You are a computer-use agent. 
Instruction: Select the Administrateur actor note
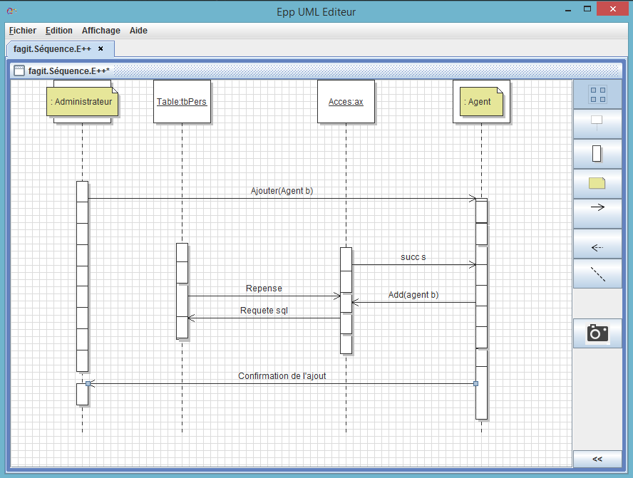coord(83,102)
